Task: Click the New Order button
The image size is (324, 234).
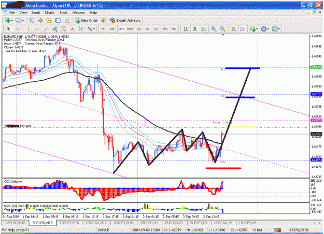Action: tap(86, 20)
